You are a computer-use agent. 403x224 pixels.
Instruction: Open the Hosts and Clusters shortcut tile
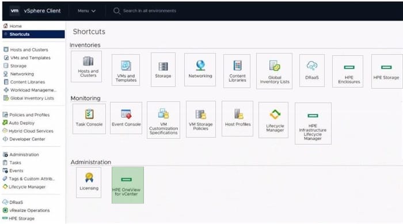(x=86, y=67)
